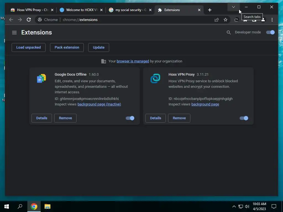
Task: Show hidden system tray icons
Action: coord(234,206)
